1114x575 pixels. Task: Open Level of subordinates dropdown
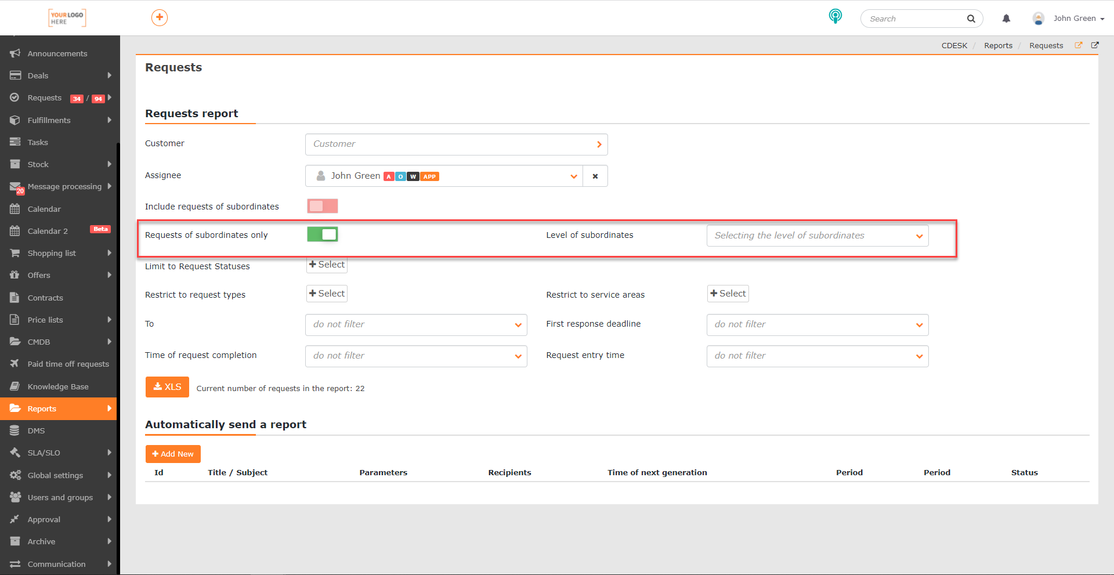[x=818, y=236]
